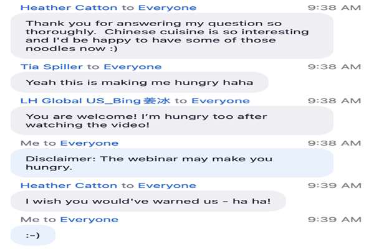Click "Everyone" in the topmost message header
The height and width of the screenshot is (249, 374).
coord(167,8)
